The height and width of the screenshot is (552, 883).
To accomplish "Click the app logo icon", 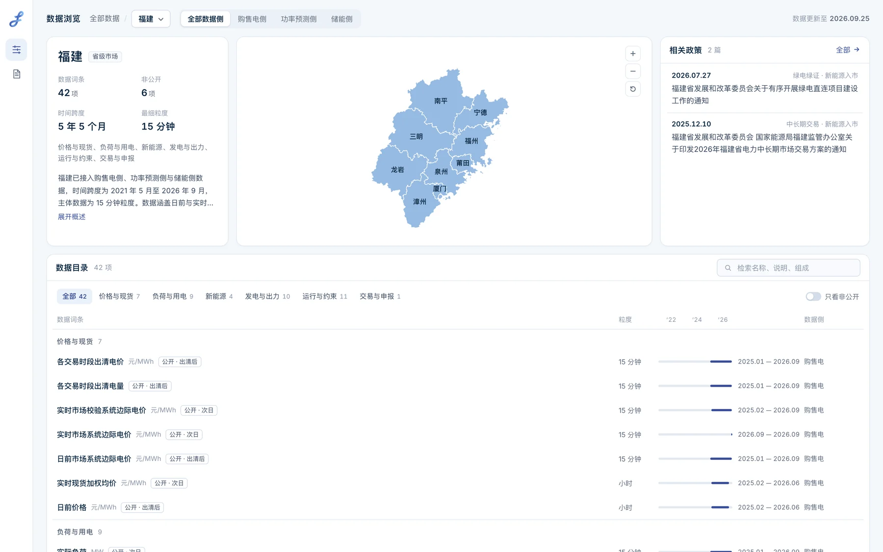I will point(16,19).
